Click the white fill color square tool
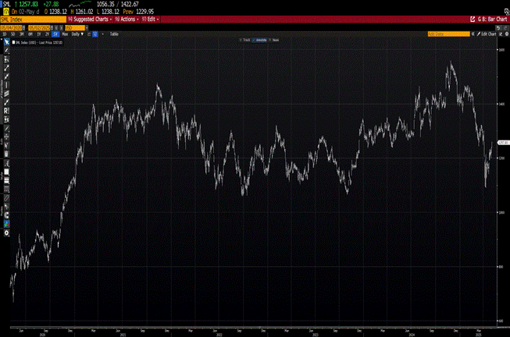510x337 pixels. (6, 172)
